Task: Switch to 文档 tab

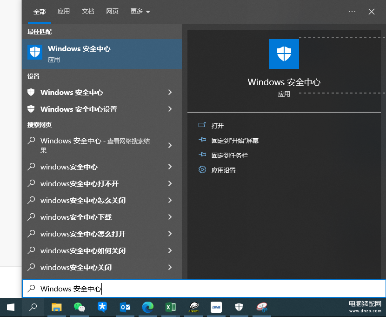Action: tap(88, 11)
